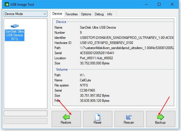Open the Debug tab
181x131 pixels.
pos(99,14)
